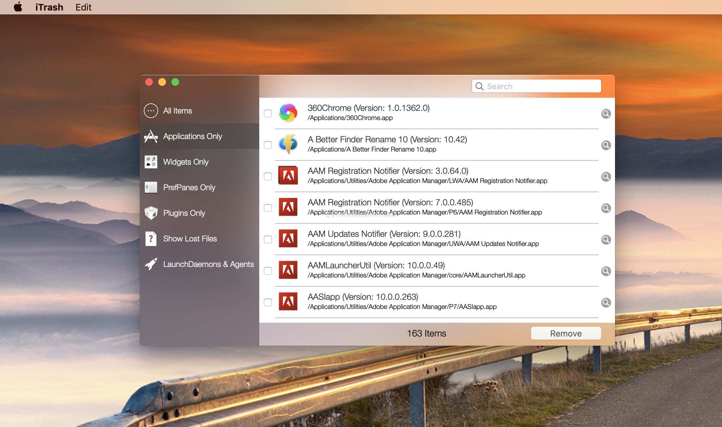Viewport: 722px width, 427px height.
Task: Click the 360Chrome app icon
Action: pos(288,113)
